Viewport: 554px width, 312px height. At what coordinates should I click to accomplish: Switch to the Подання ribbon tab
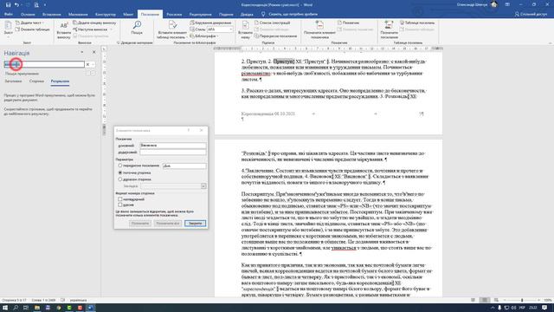click(x=226, y=15)
